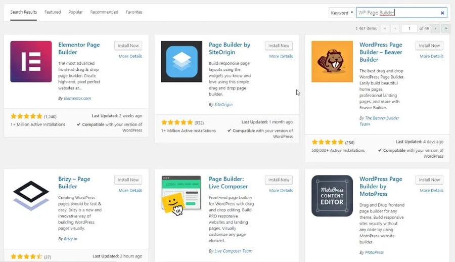Open More Details for Elementor Page Builder
This screenshot has height=262, width=455.
coord(130,56)
